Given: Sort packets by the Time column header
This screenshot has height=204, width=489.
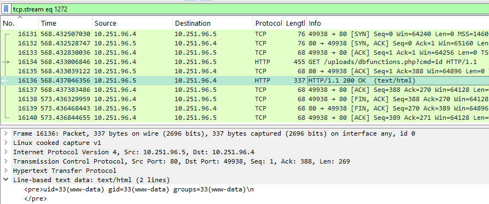Looking at the screenshot, I should (x=66, y=23).
